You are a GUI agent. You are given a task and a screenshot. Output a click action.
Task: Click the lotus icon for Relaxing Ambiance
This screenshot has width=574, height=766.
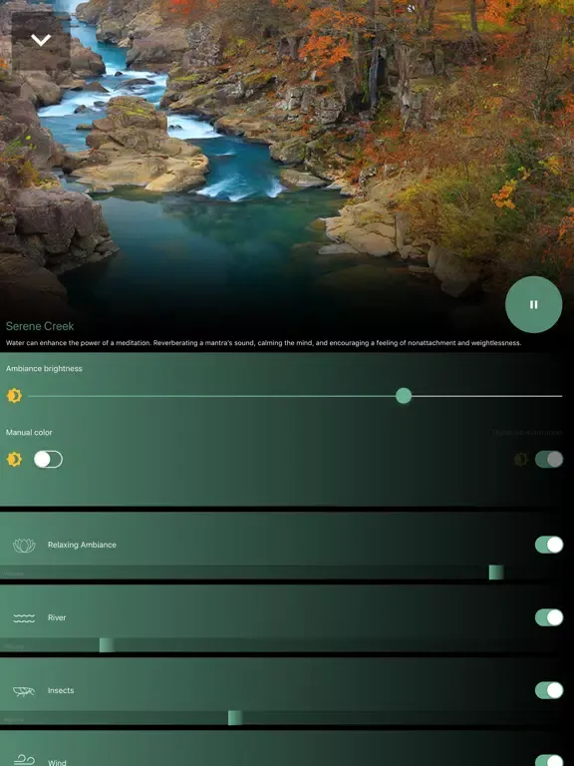pyautogui.click(x=24, y=546)
